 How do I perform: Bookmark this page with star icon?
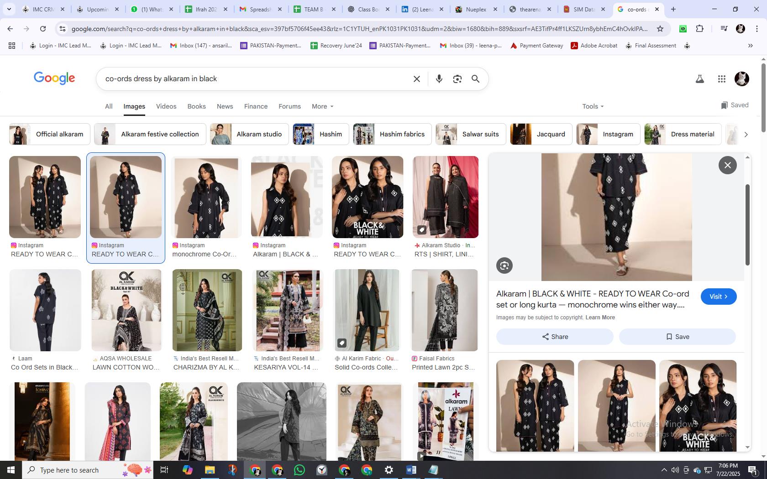click(660, 29)
